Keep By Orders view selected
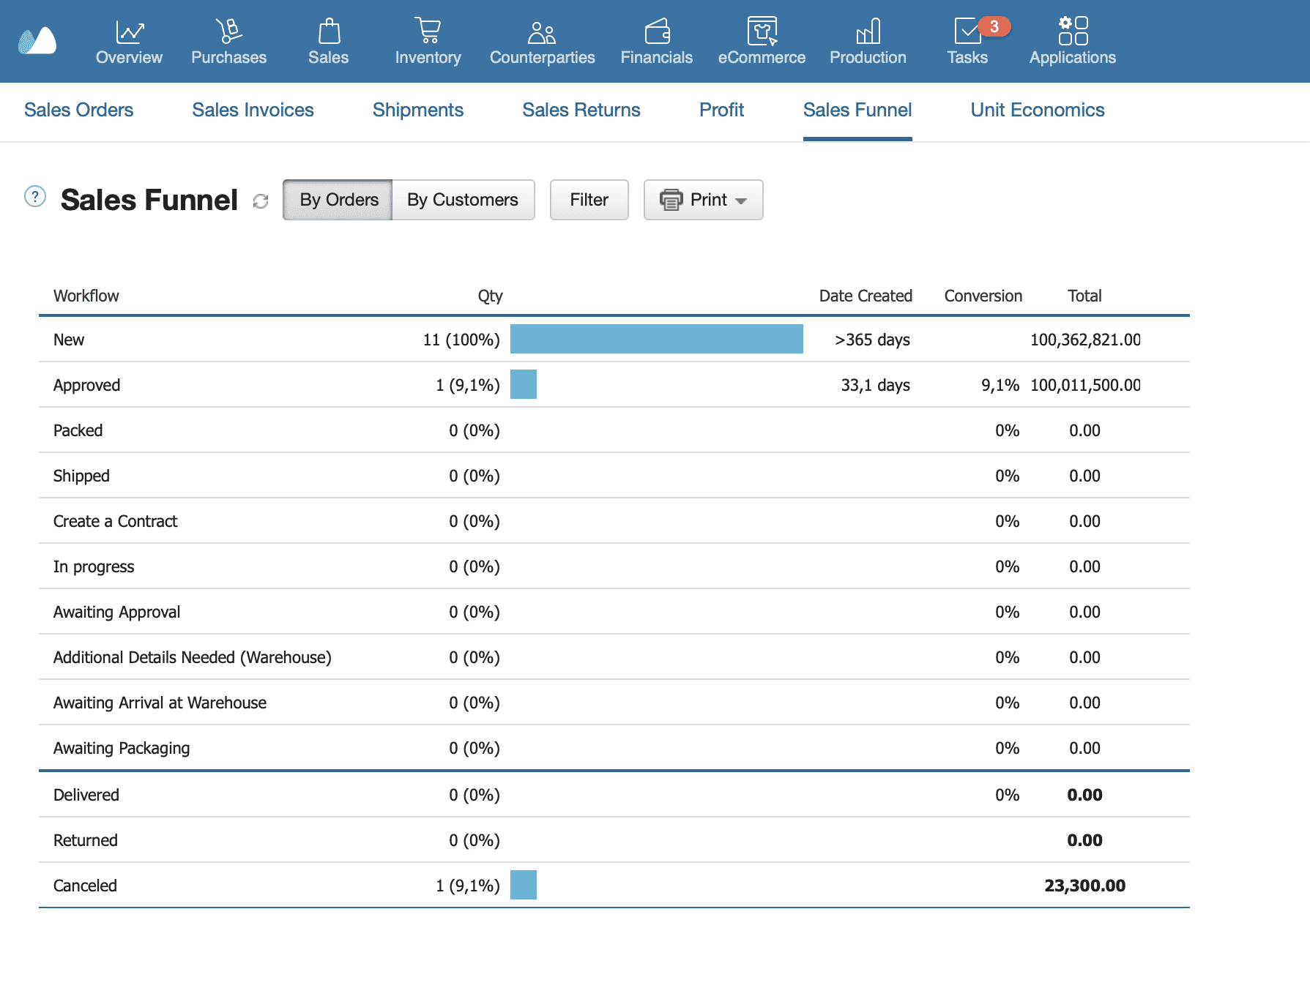The width and height of the screenshot is (1310, 988). (338, 199)
